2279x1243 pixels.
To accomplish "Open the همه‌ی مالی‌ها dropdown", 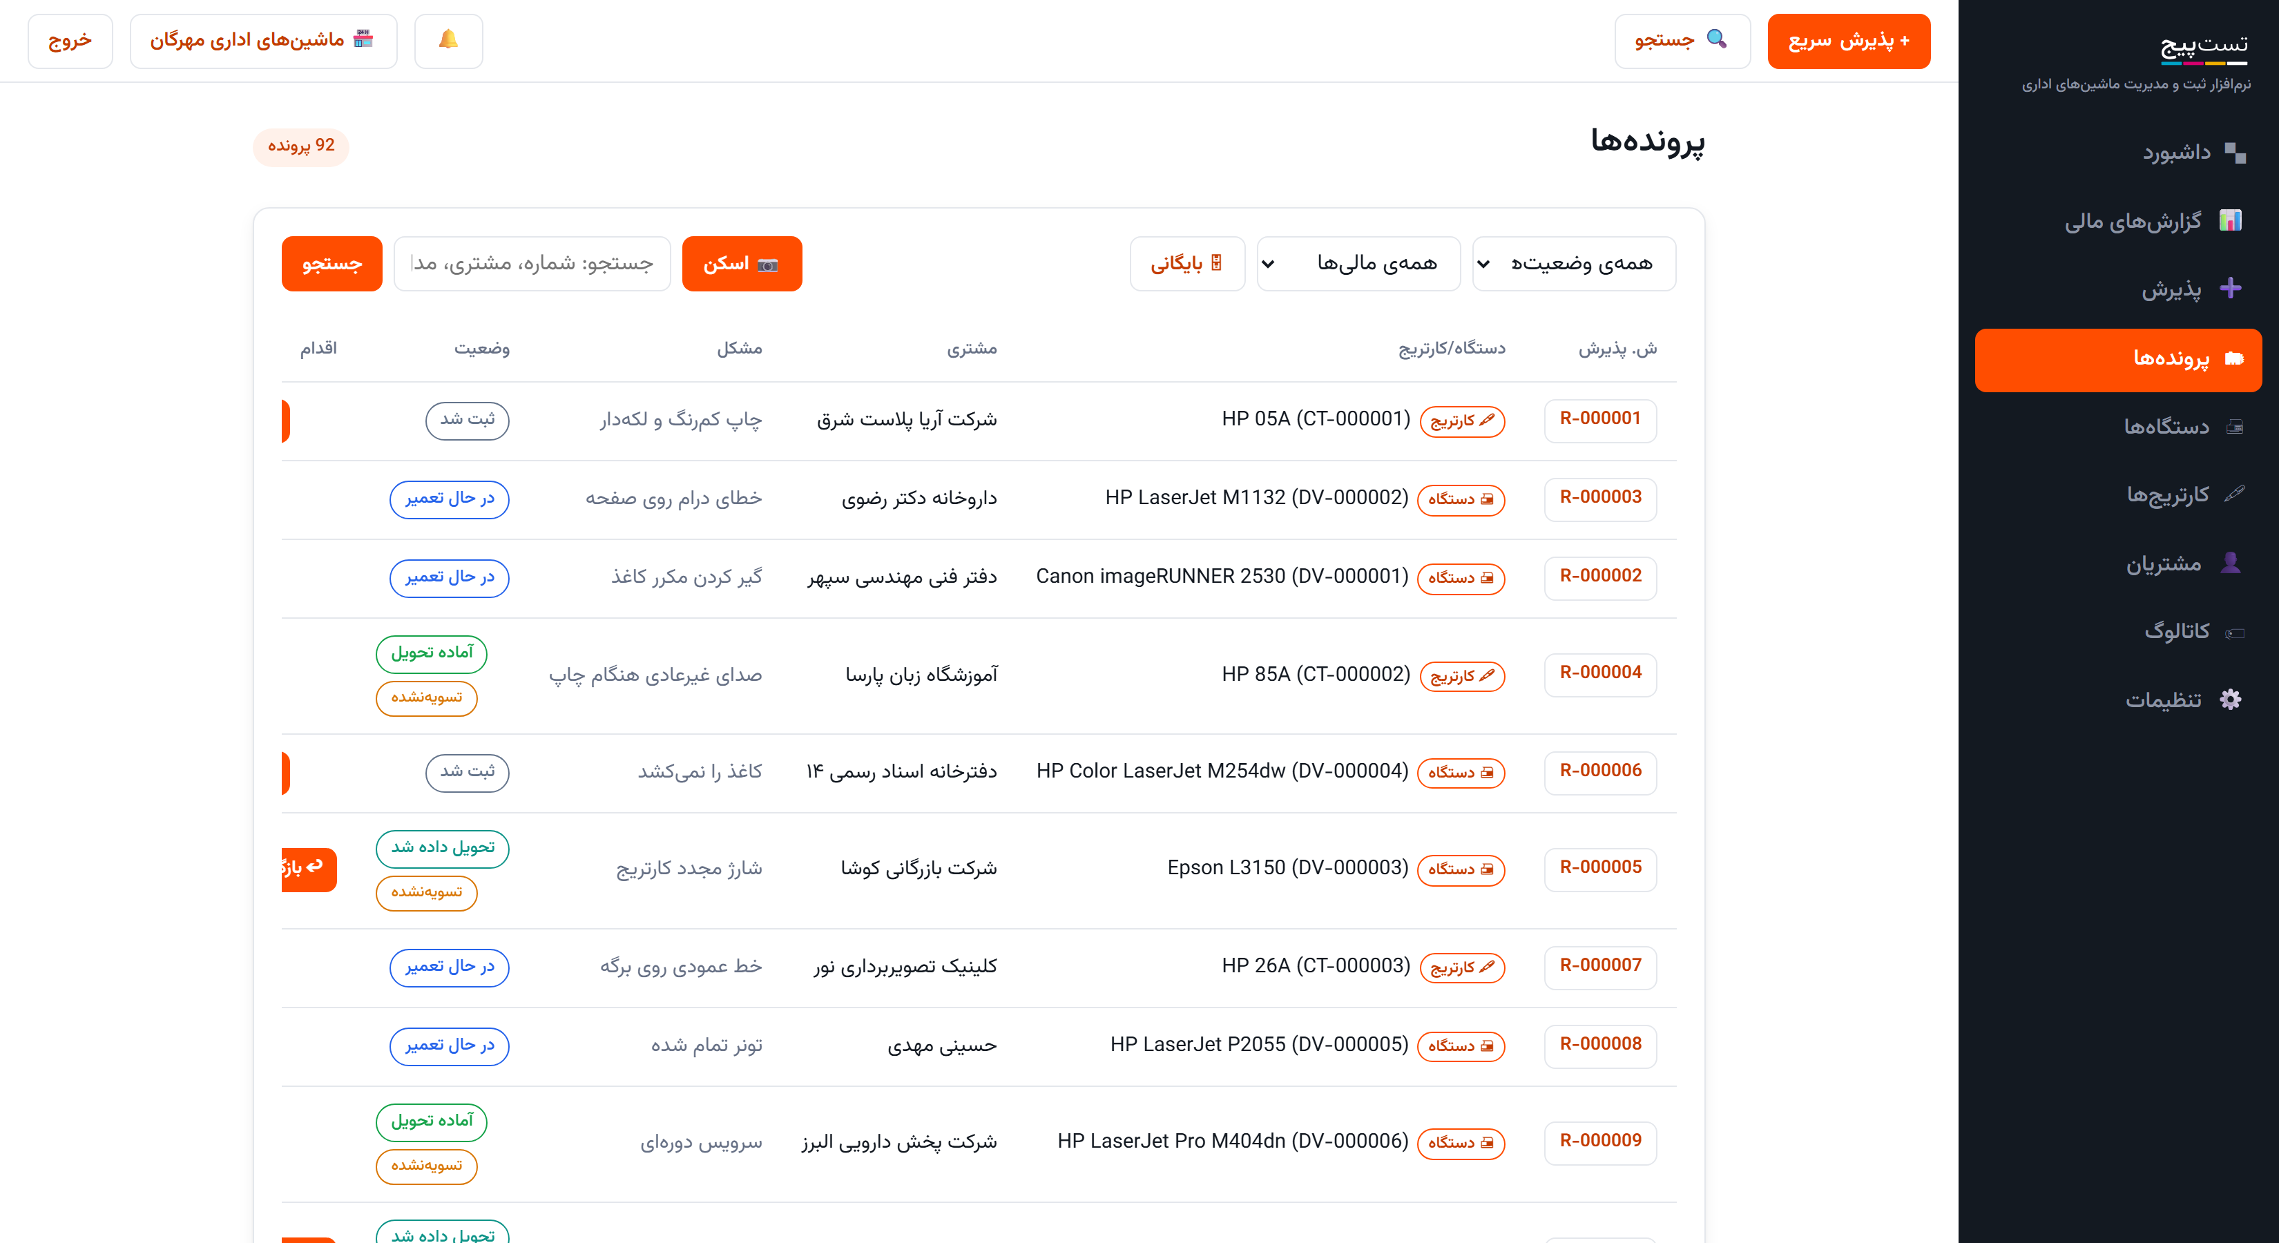I will 1358,264.
